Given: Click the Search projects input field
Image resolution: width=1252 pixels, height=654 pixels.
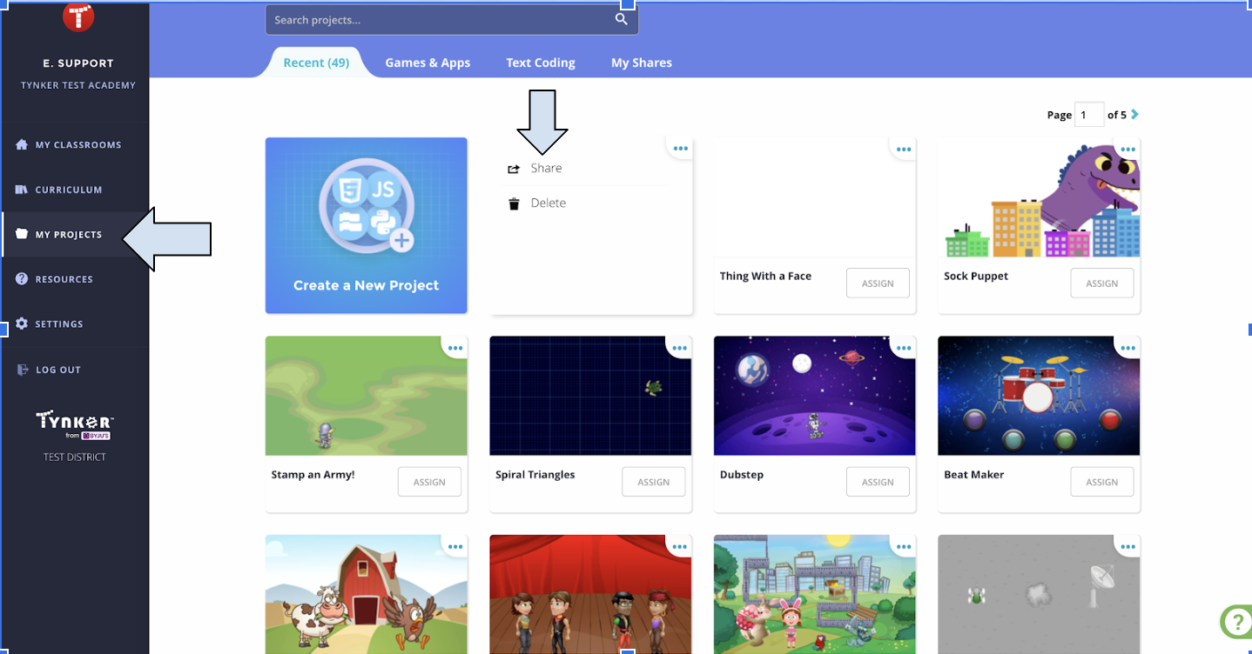Looking at the screenshot, I should (451, 19).
